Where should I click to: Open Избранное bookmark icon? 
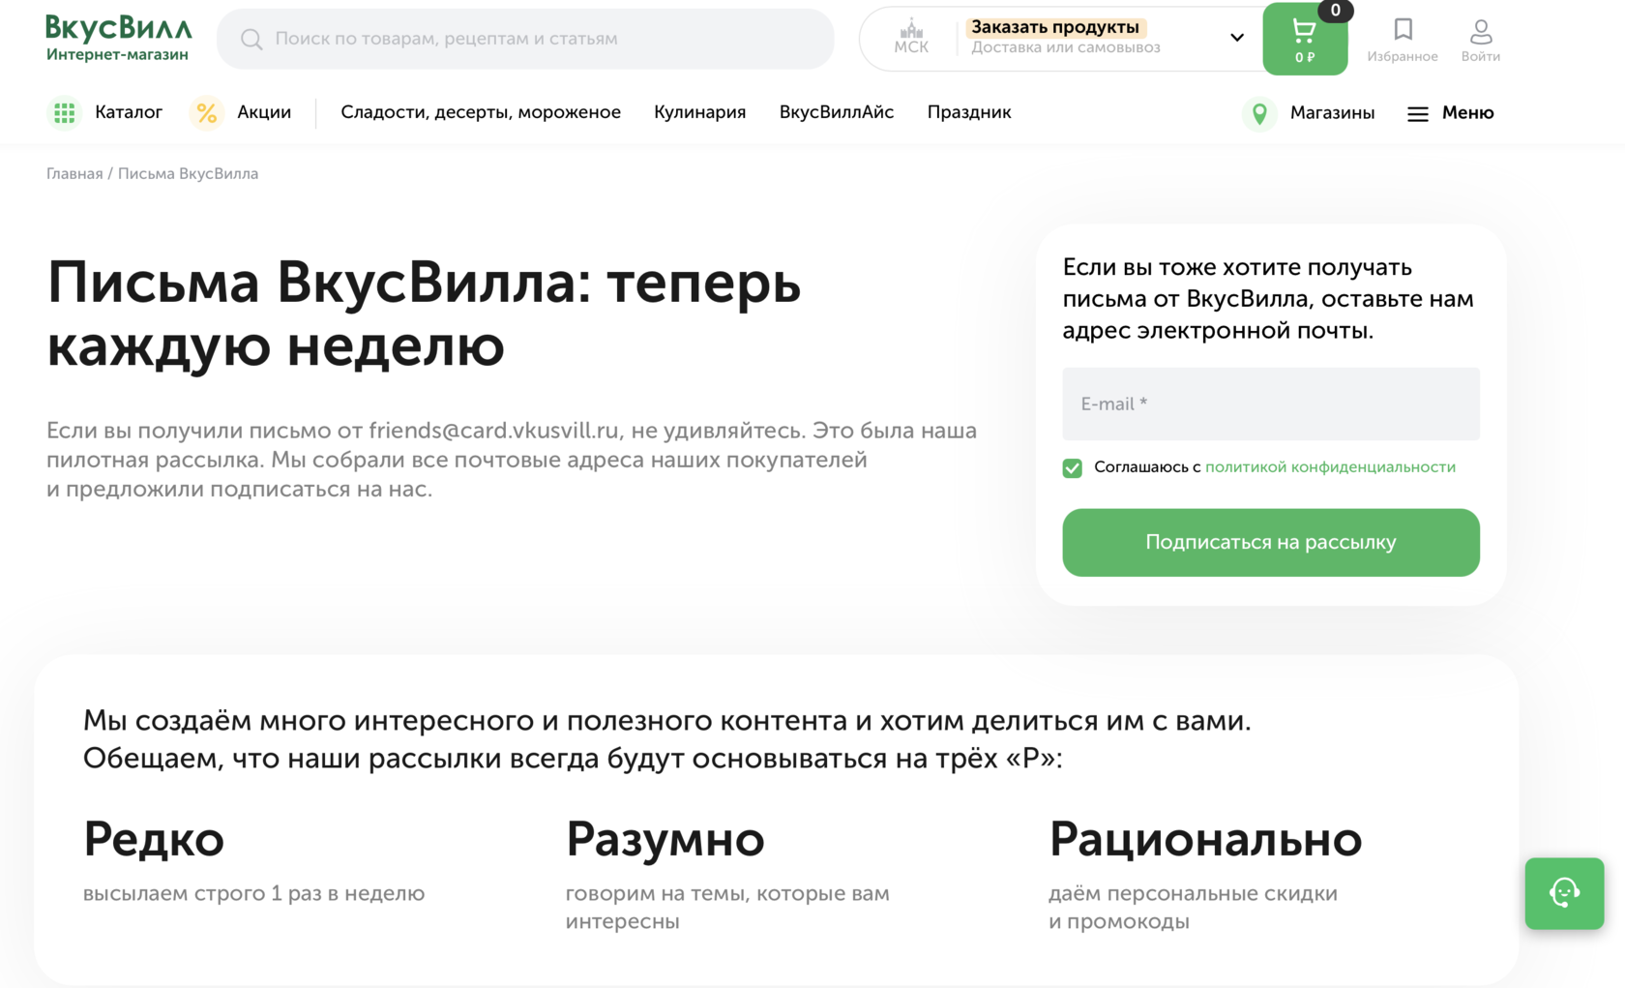tap(1403, 29)
